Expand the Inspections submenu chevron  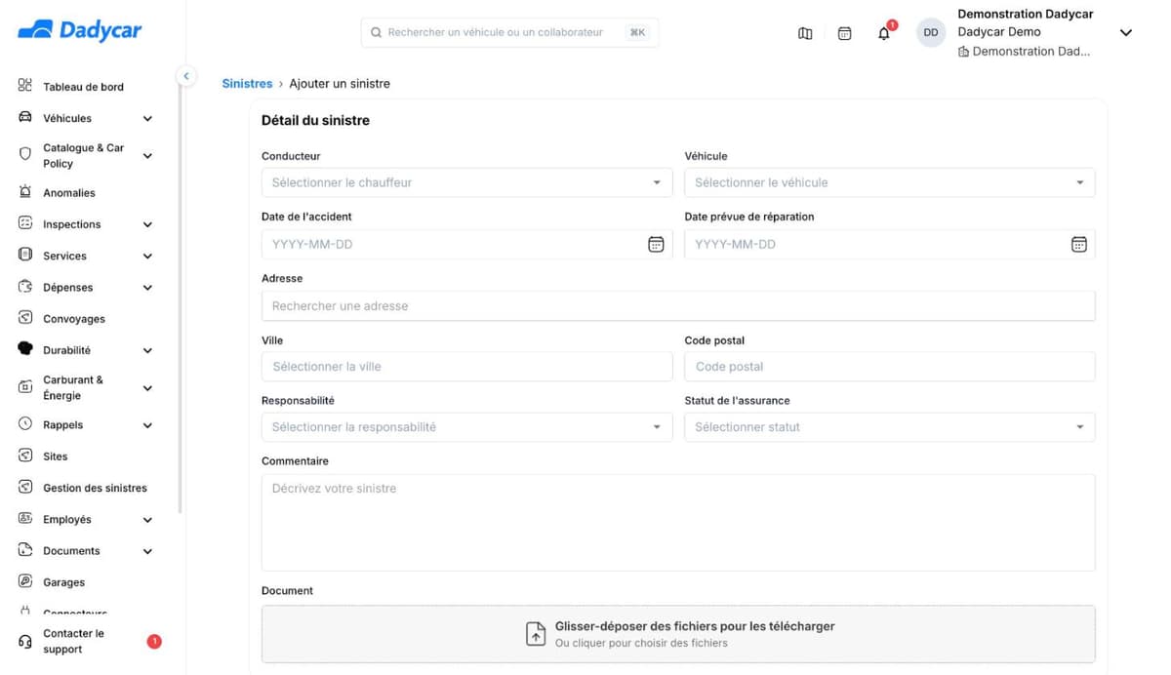point(147,224)
